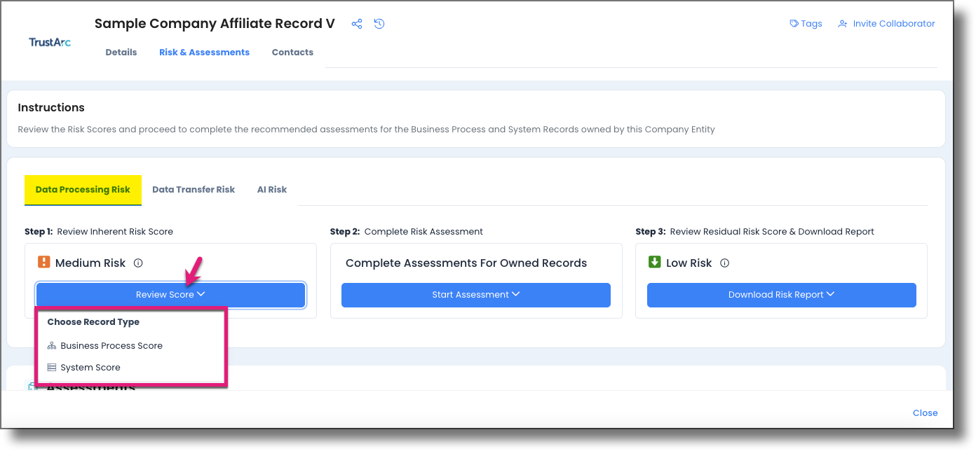Click Step 3 Review Residual Risk Score text
The image size is (976, 451).
tap(755, 232)
